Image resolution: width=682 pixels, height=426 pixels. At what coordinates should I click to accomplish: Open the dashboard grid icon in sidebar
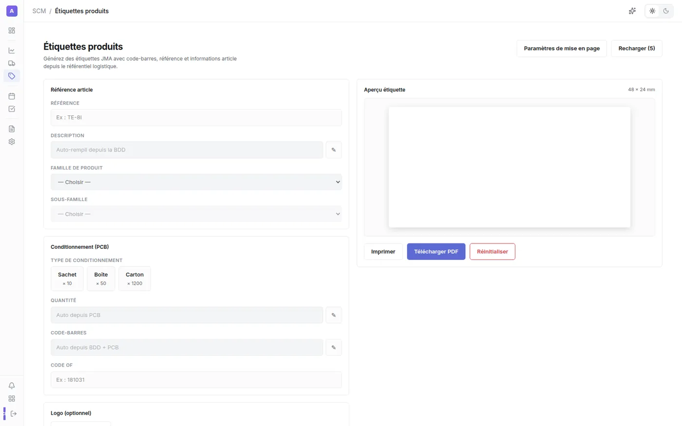pos(12,30)
